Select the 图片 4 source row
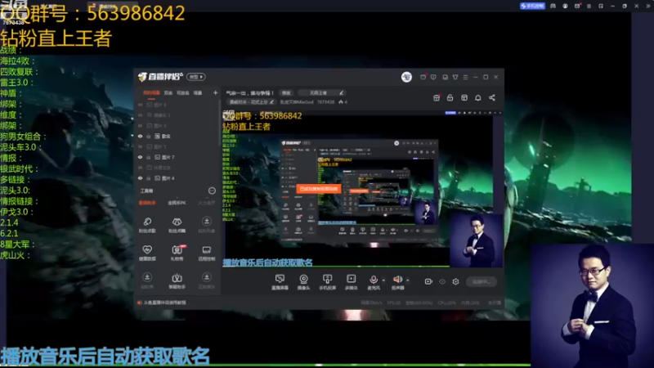This screenshot has width=654, height=368. (x=178, y=178)
